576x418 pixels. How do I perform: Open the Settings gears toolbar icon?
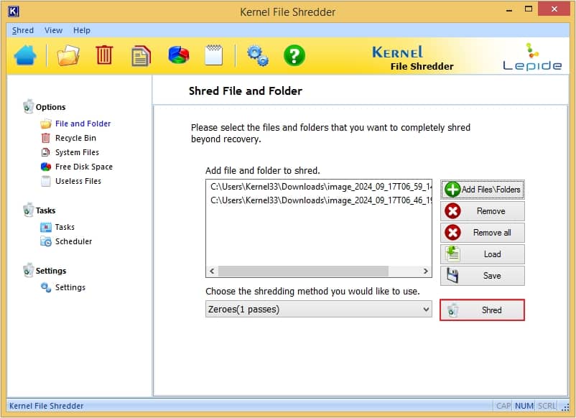[x=258, y=55]
